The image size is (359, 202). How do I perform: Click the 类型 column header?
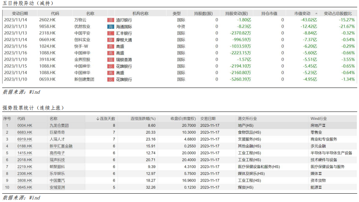pos(176,13)
